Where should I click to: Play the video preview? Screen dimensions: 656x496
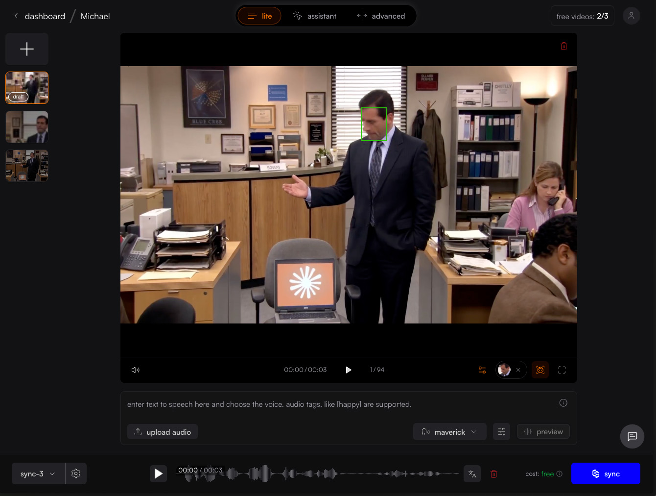tap(349, 370)
